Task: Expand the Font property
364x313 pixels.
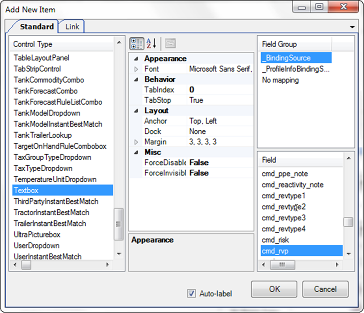Action: [x=136, y=69]
